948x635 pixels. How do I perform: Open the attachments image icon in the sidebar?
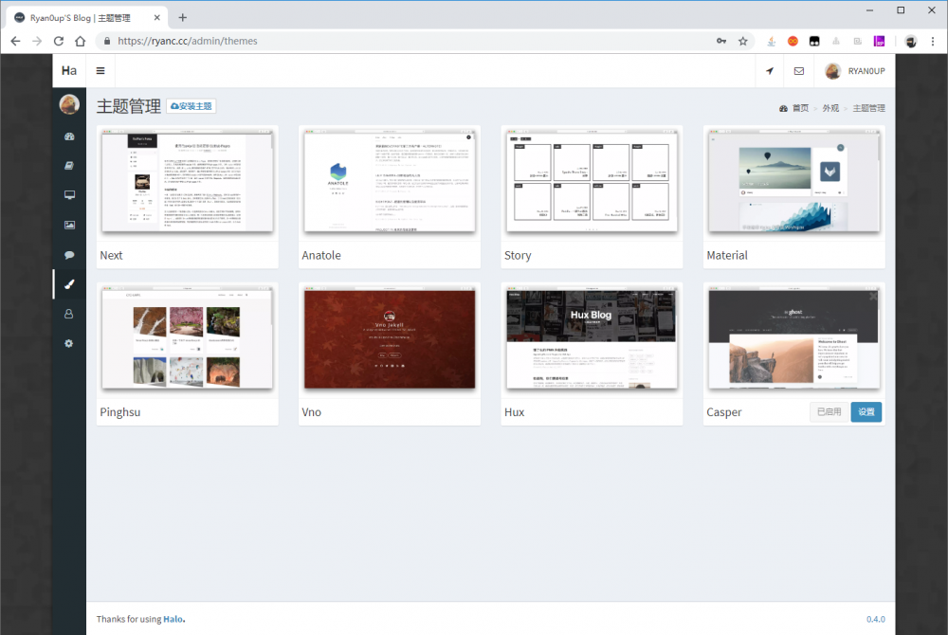(69, 225)
